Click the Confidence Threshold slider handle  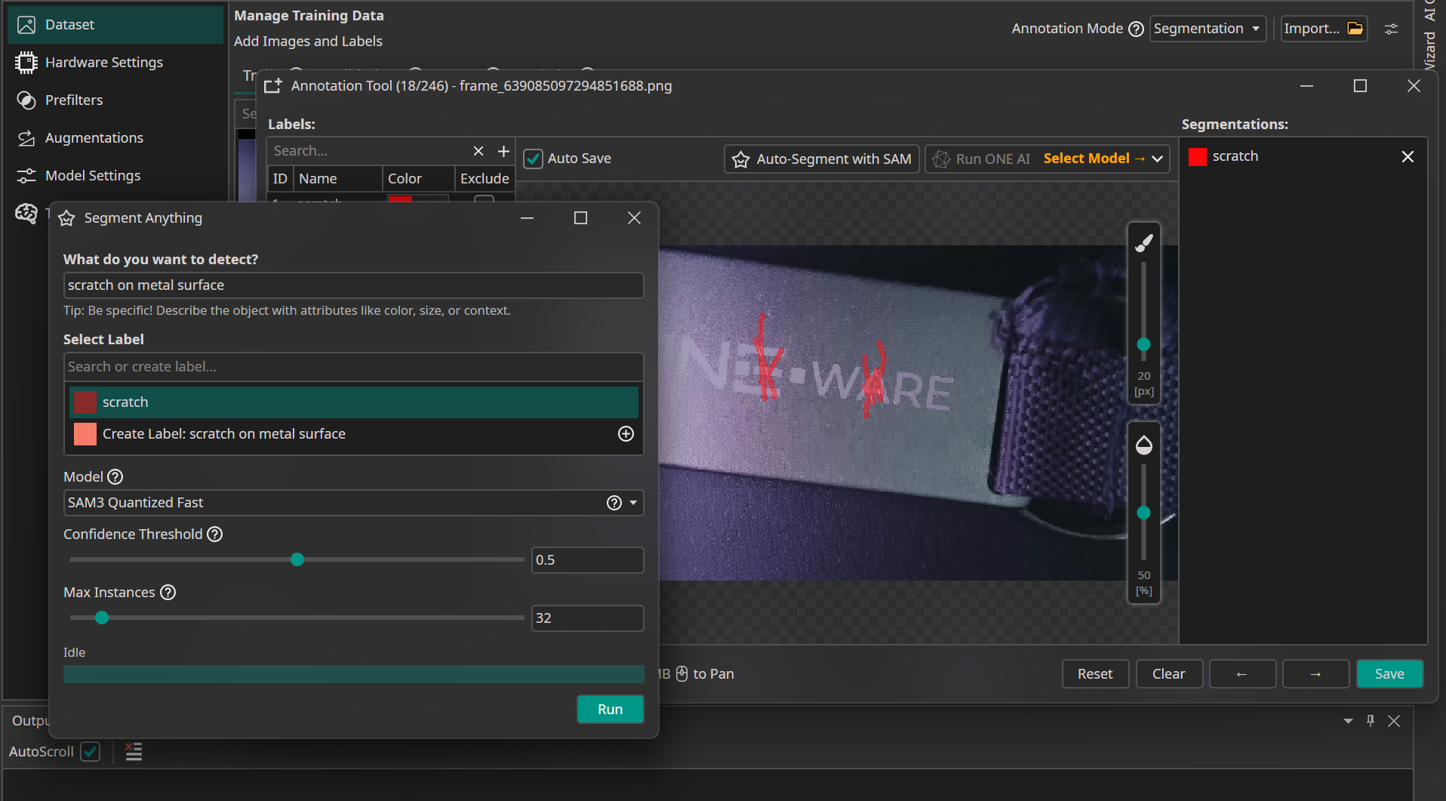pyautogui.click(x=297, y=559)
